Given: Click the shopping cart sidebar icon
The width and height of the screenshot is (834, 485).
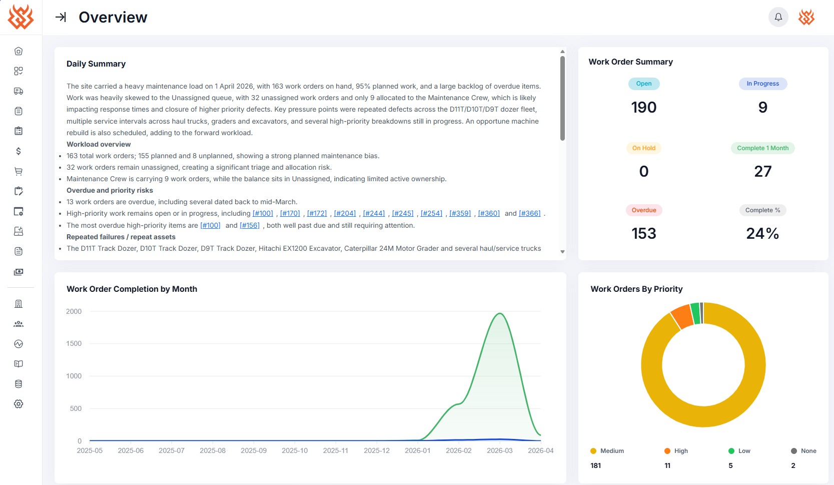Looking at the screenshot, I should [x=19, y=171].
